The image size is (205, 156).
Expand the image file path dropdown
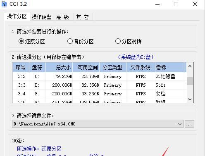[x=179, y=124]
